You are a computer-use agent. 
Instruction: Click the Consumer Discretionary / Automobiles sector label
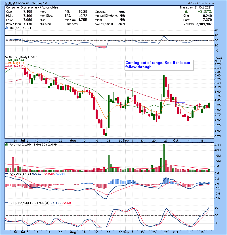point(32,7)
